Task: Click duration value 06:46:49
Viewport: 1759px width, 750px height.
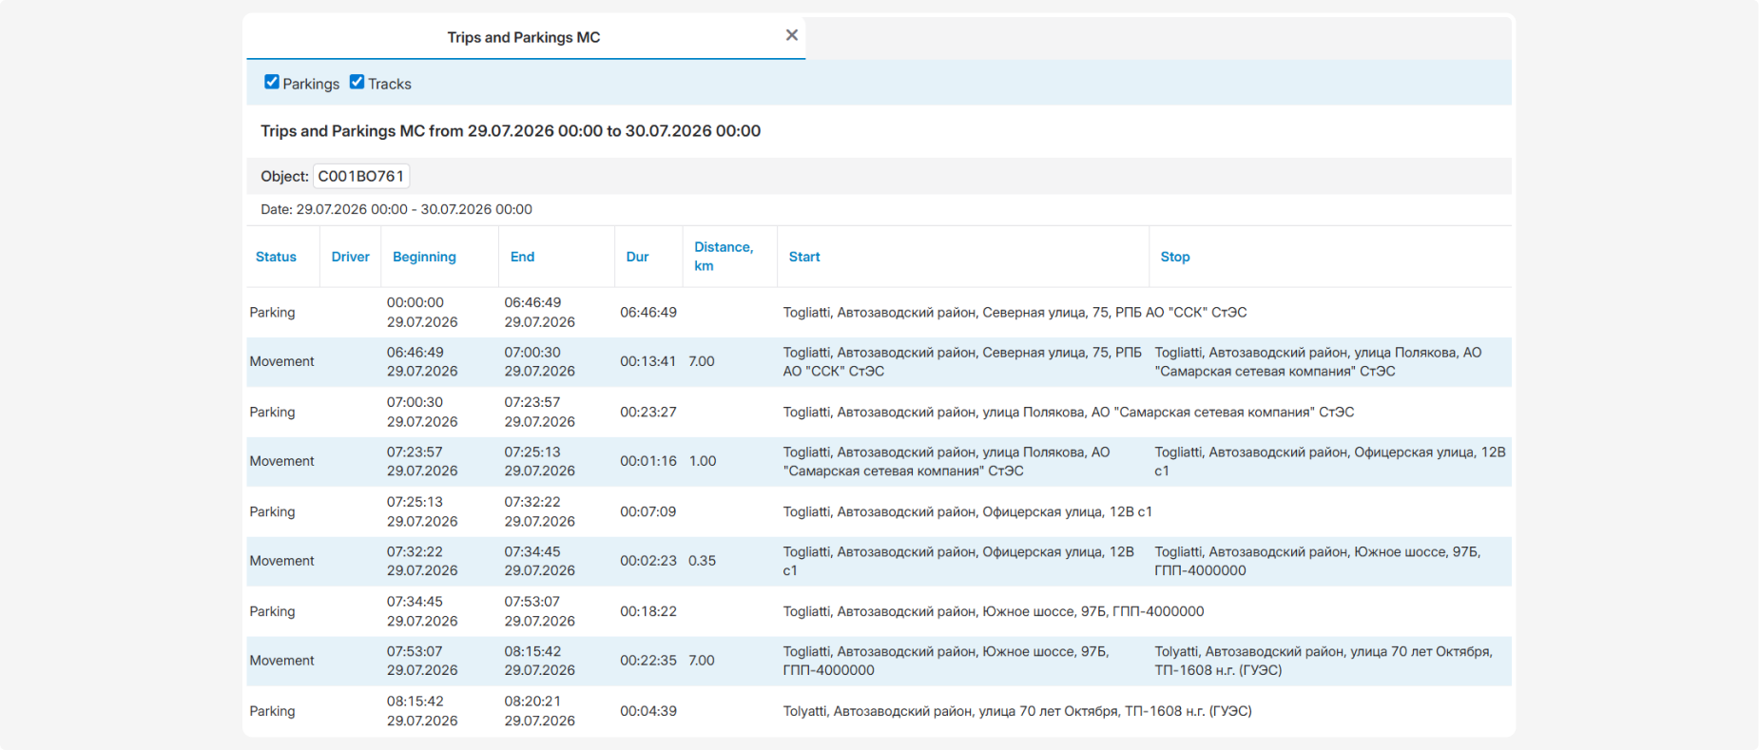Action: click(648, 313)
